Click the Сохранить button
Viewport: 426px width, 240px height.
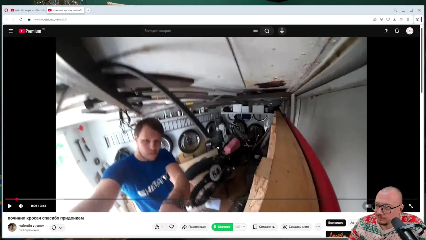coord(264,227)
